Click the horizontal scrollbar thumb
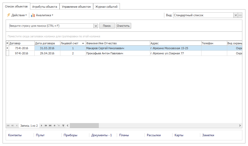The height and width of the screenshot is (146, 248). pos(84,125)
